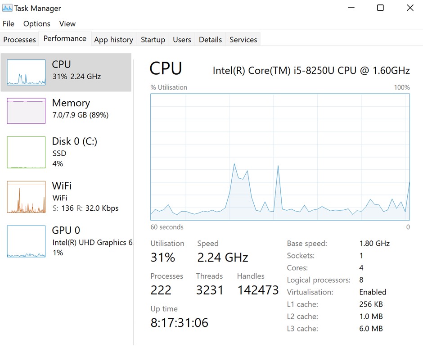Click the GPU 0 mini graph preview
The height and width of the screenshot is (353, 423).
click(x=26, y=241)
